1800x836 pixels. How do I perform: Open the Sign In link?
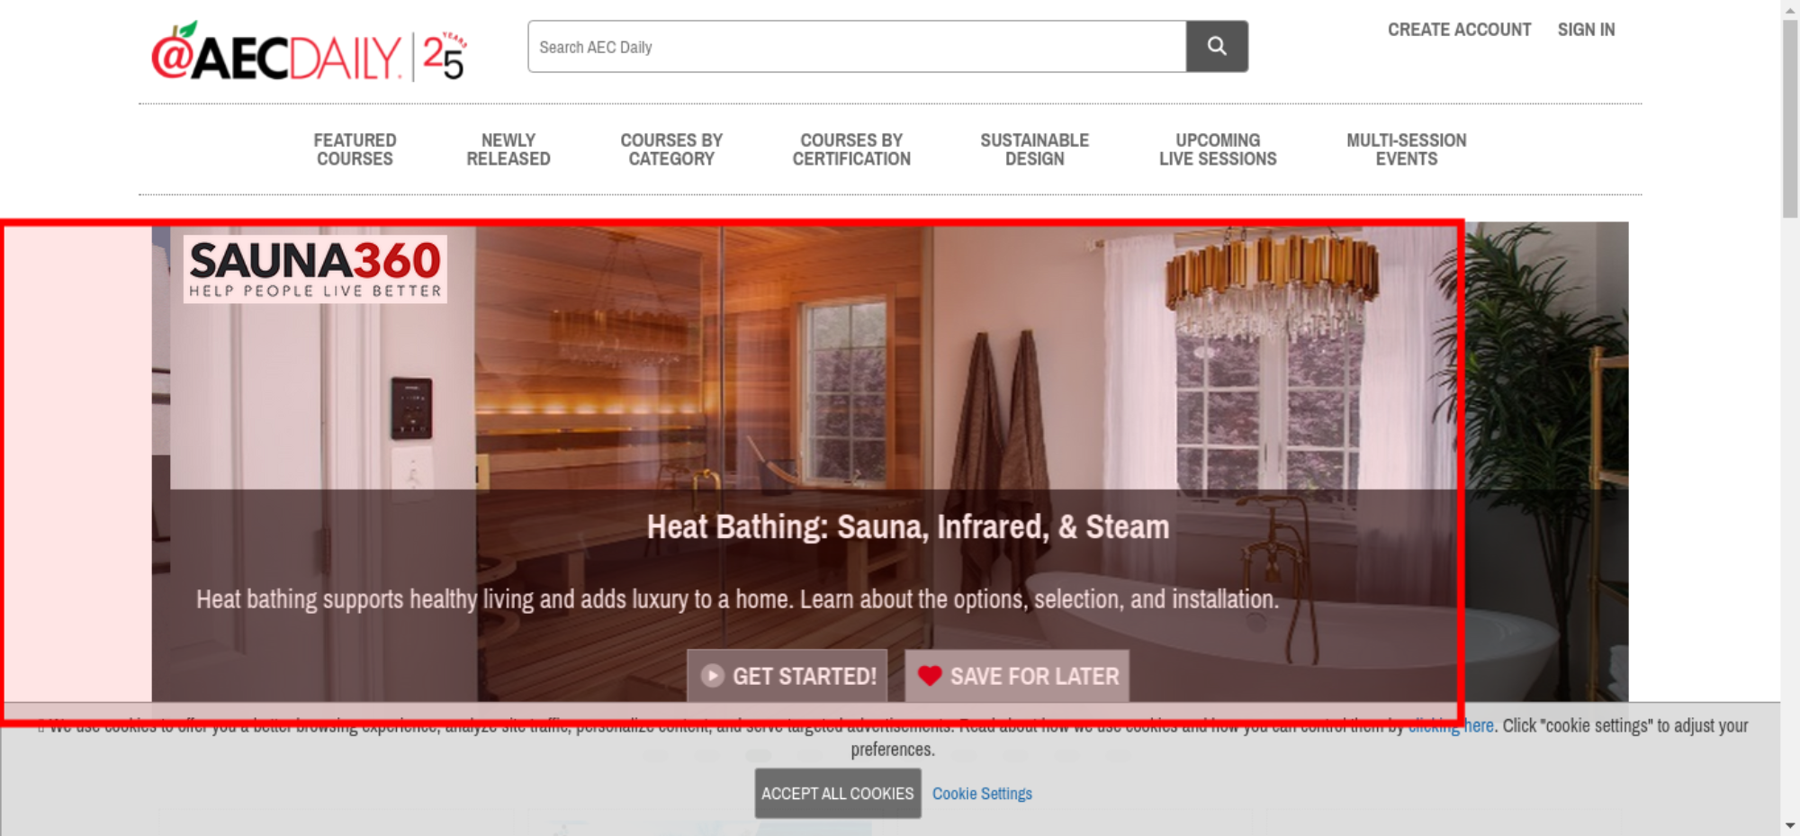[x=1586, y=30]
